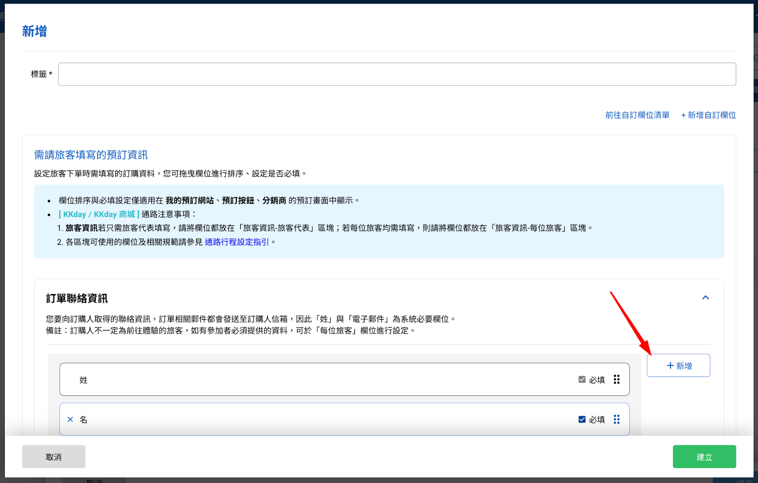This screenshot has height=483, width=758.
Task: Remove the 名 field with X icon
Action: point(70,420)
